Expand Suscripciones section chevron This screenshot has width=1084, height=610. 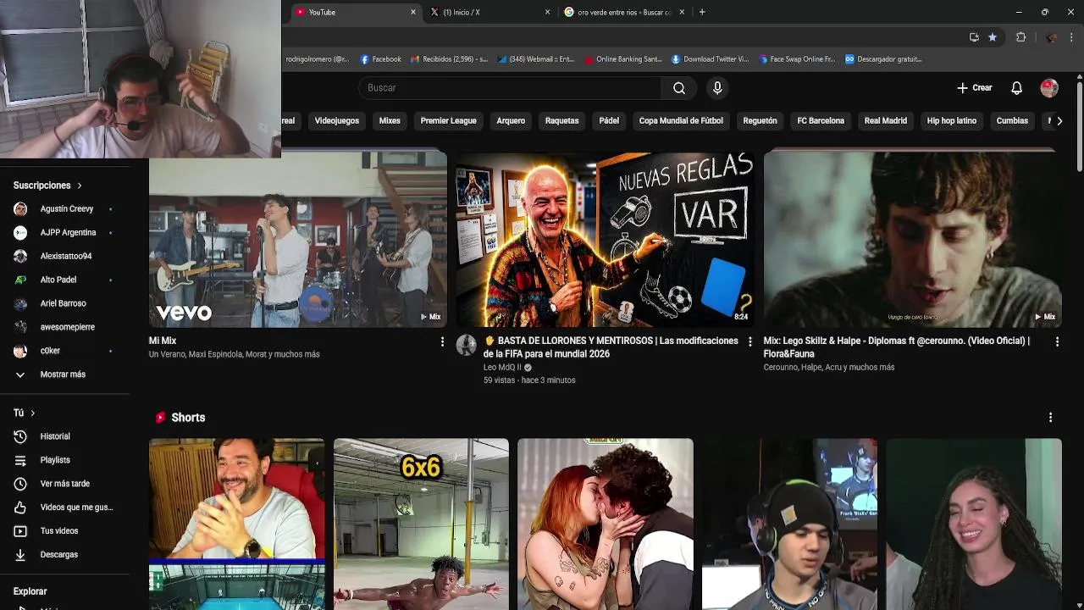click(80, 186)
